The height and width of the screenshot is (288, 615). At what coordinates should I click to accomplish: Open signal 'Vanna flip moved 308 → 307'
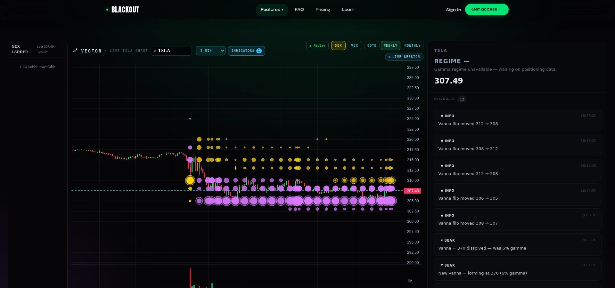tap(517, 220)
